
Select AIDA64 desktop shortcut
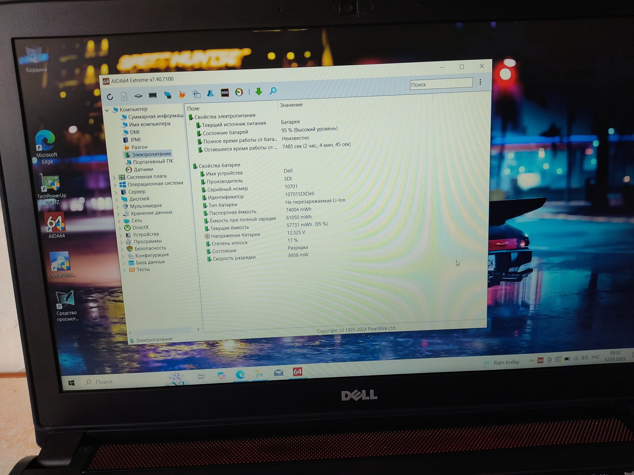coord(56,226)
